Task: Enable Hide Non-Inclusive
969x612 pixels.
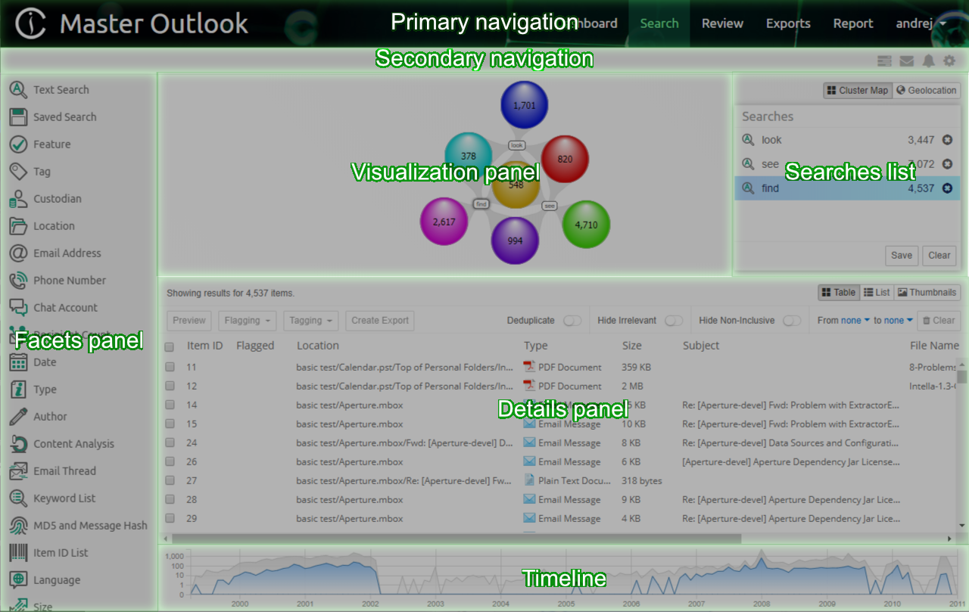Action: click(x=792, y=321)
